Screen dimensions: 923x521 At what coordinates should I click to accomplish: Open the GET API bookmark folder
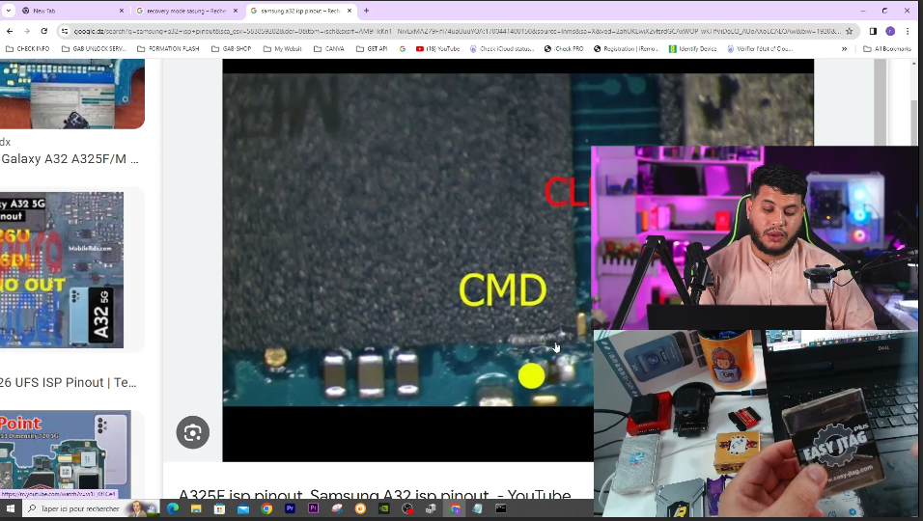coord(372,49)
